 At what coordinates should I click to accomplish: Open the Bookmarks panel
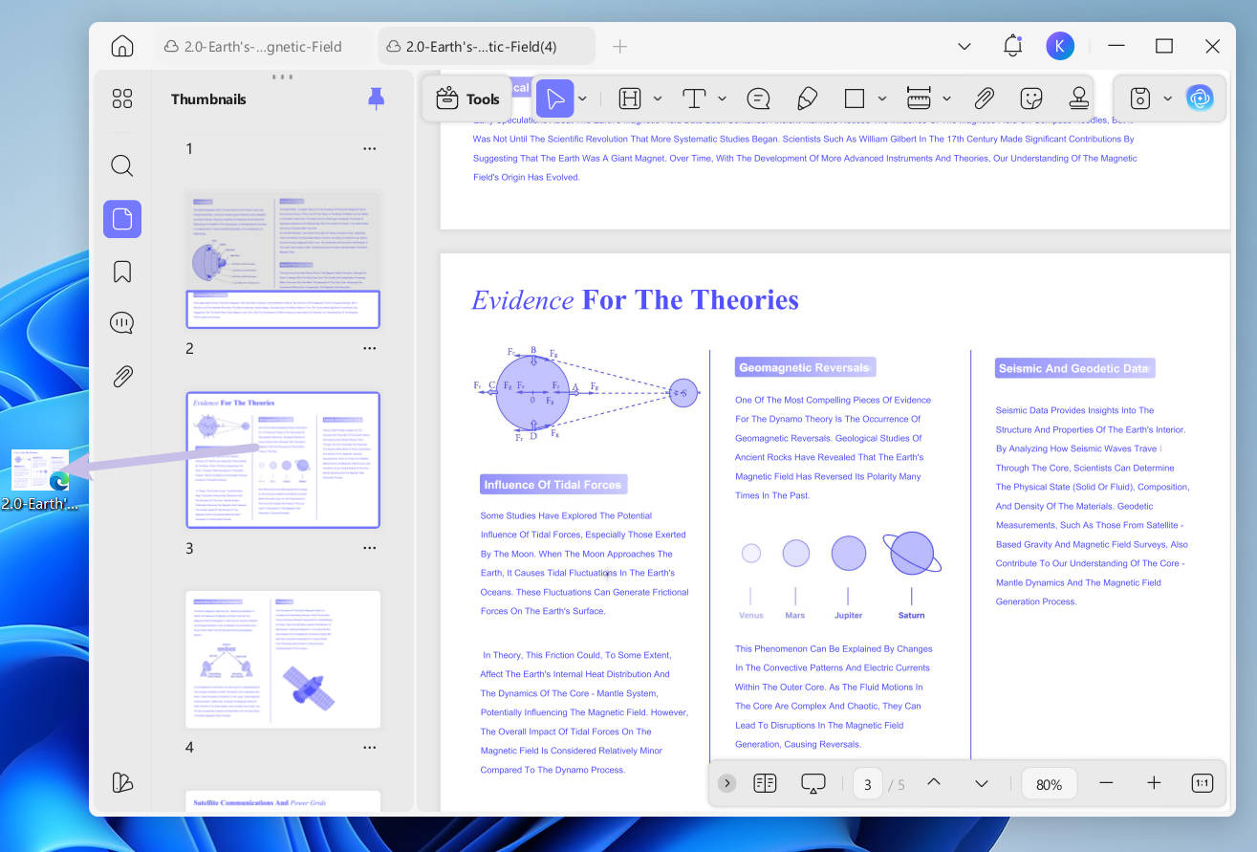(122, 273)
